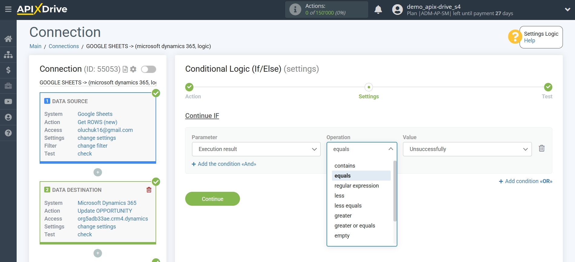Open the Settings Logic Help link
Screen dimensions: 575x262
coord(530,41)
